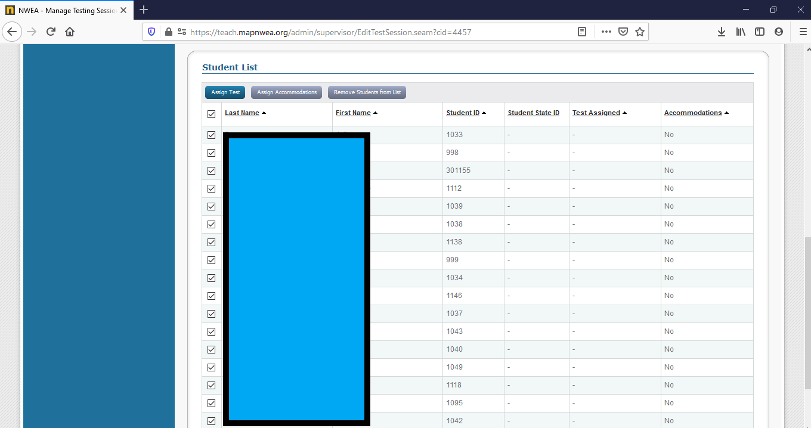Reload the current page
Screen dimensions: 811x428
pos(51,32)
